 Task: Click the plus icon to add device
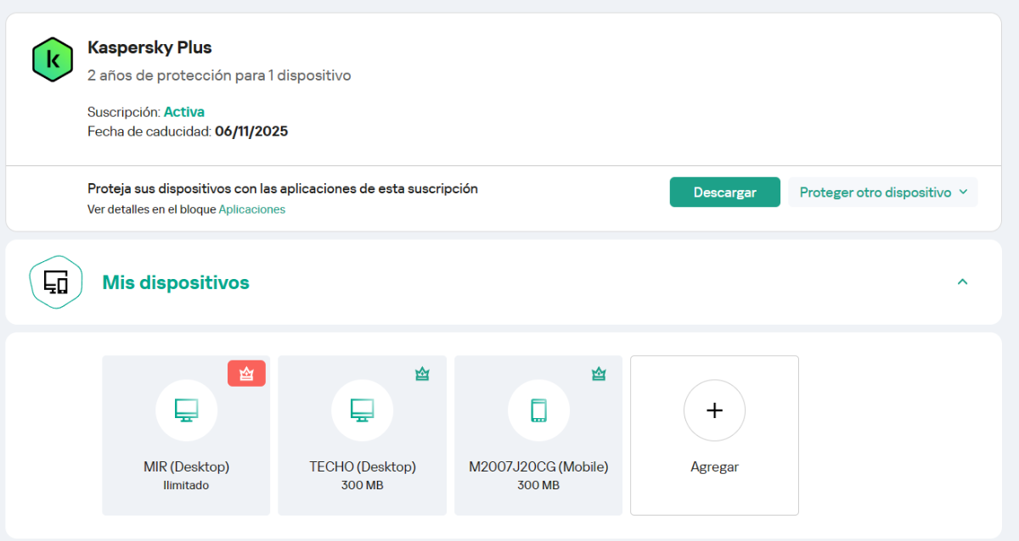(x=714, y=410)
